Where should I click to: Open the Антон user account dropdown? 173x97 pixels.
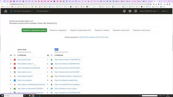(x=165, y=11)
